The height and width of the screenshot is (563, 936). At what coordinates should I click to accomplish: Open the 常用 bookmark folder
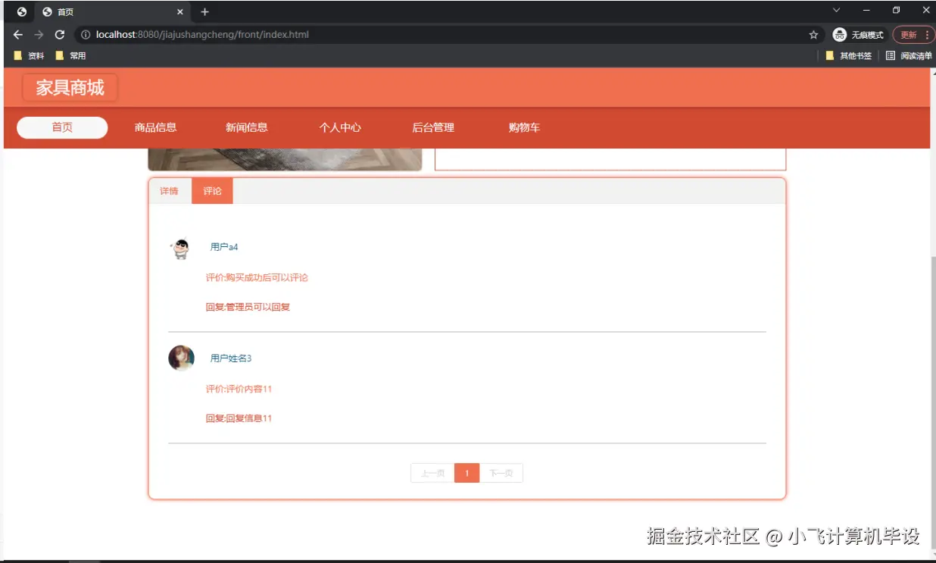click(71, 55)
